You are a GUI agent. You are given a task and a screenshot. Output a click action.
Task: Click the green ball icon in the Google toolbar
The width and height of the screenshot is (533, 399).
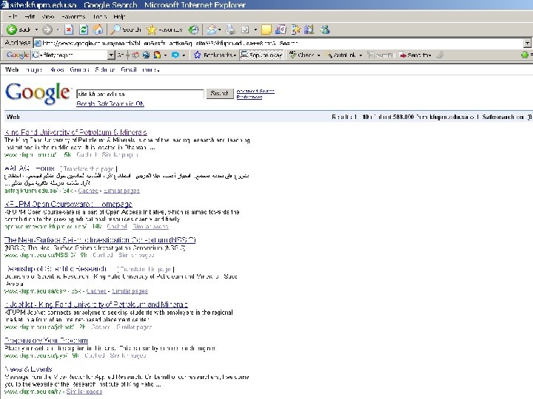pyautogui.click(x=525, y=55)
